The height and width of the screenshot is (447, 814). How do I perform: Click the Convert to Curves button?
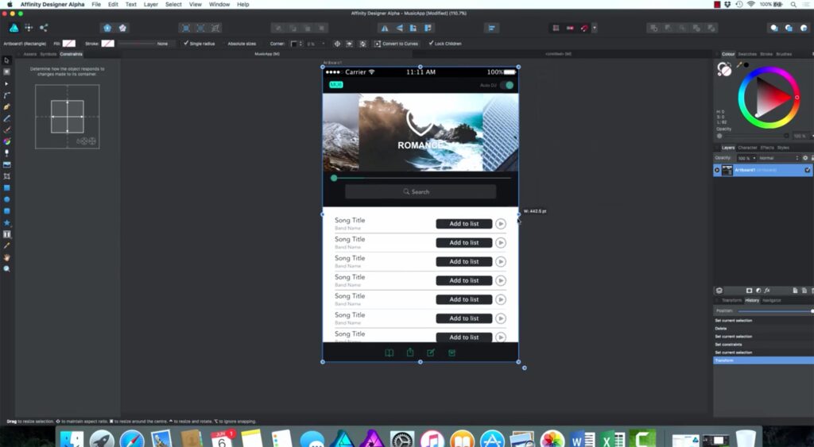coord(397,44)
